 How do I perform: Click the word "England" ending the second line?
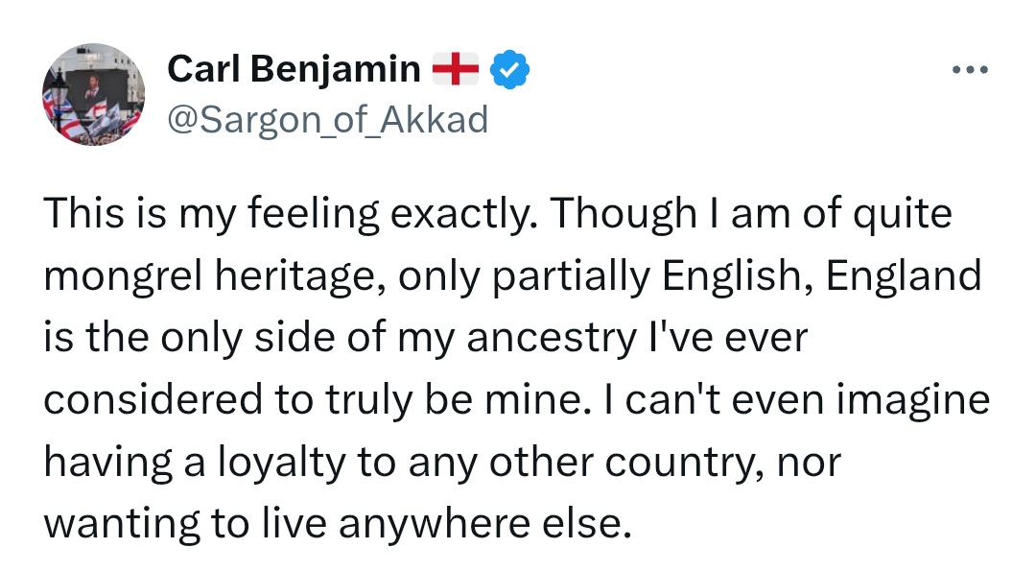[x=904, y=277]
